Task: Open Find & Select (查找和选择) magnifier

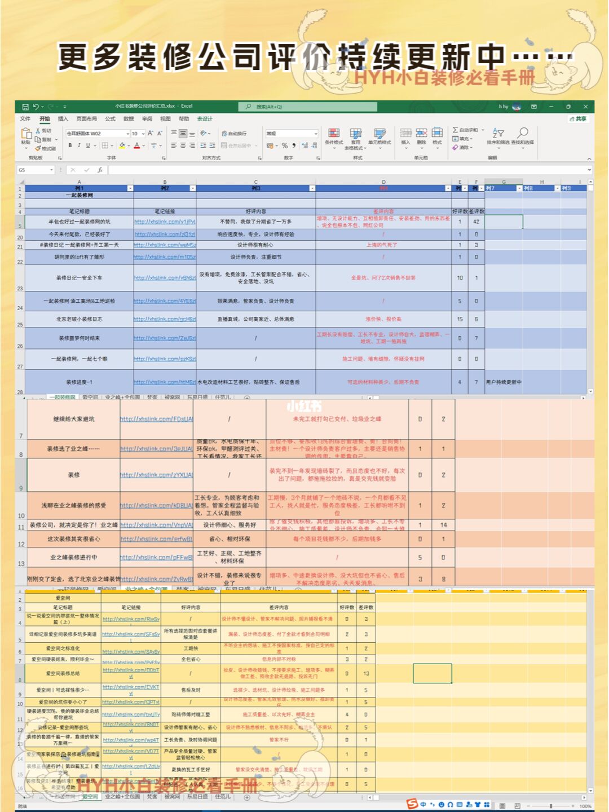Action: click(x=523, y=133)
